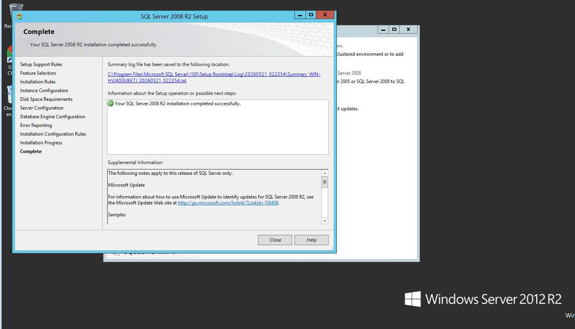Select Setup Support Rules step

(41, 64)
